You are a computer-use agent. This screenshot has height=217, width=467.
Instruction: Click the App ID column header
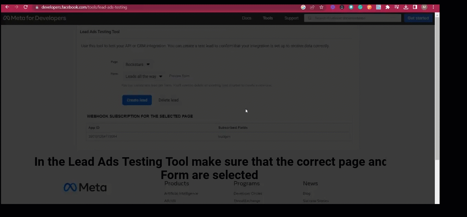coord(94,128)
